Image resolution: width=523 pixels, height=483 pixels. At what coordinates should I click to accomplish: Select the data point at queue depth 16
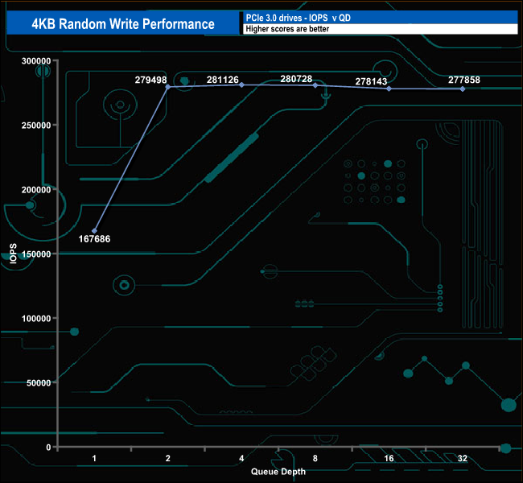point(389,89)
